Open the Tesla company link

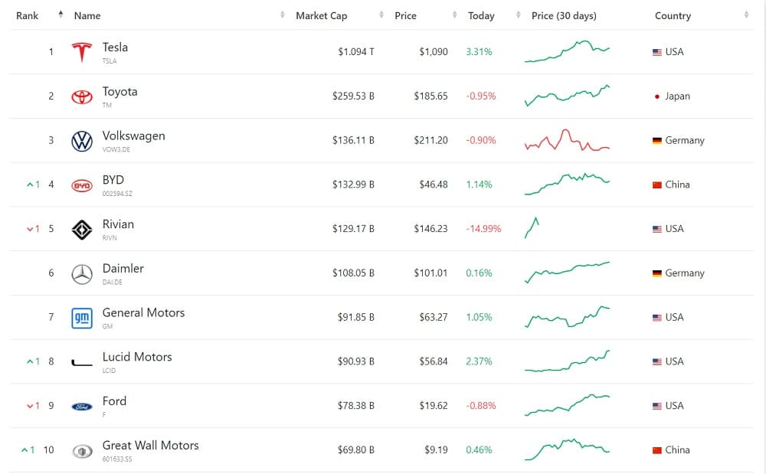[116, 47]
